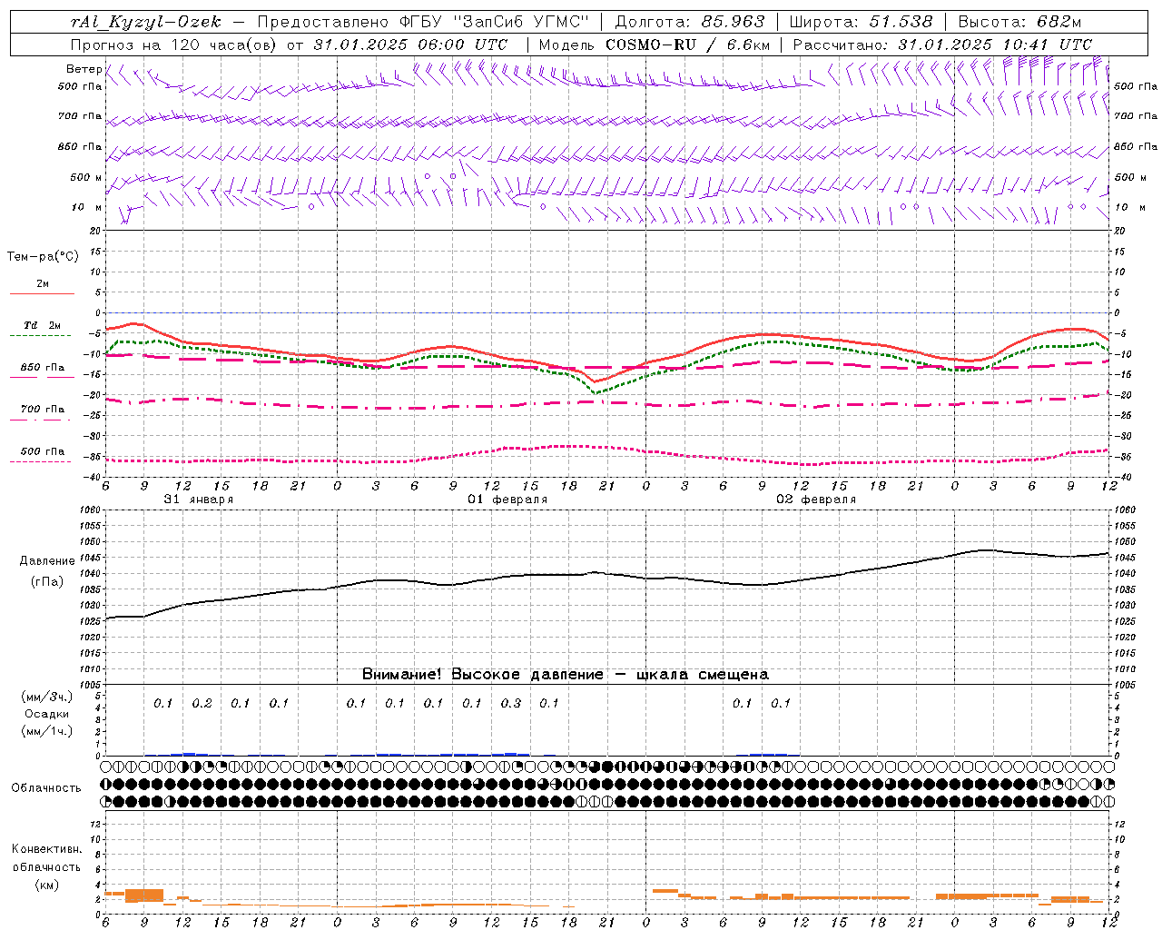Click the longitude value Долгота: 85.963

(691, 22)
